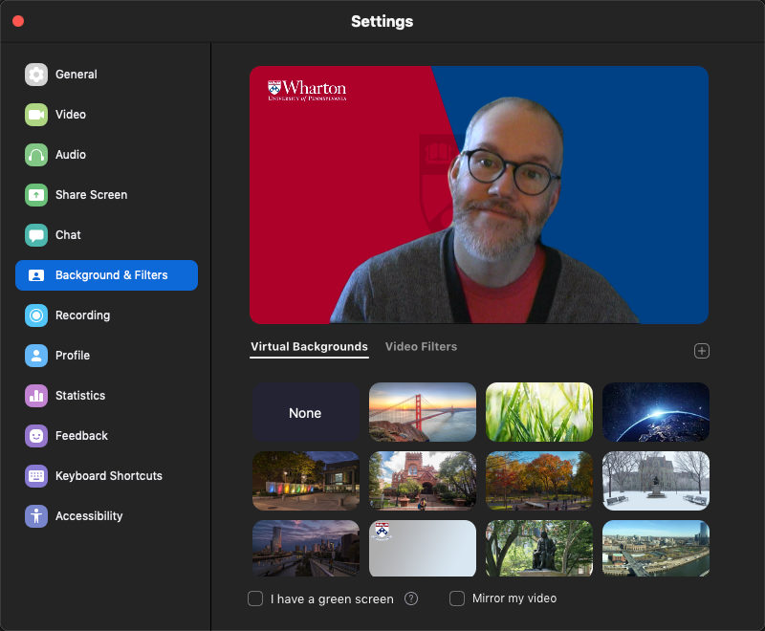This screenshot has height=631, width=765.
Task: Switch to the Video Filters tab
Action: tap(421, 347)
